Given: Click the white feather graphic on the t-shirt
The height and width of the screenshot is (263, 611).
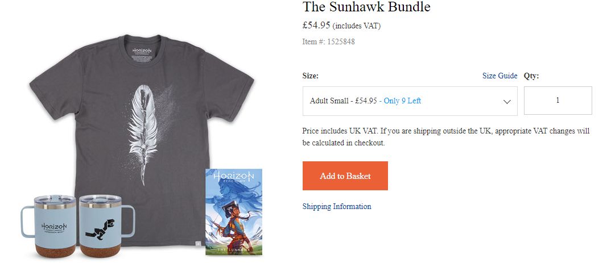Looking at the screenshot, I should [144, 132].
